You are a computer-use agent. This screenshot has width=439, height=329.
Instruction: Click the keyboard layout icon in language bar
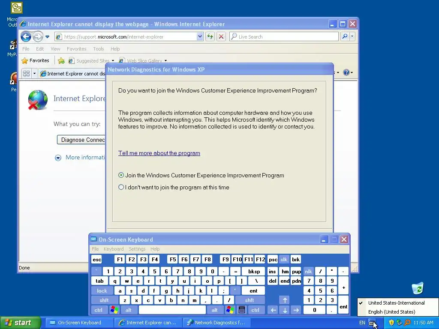(x=372, y=323)
